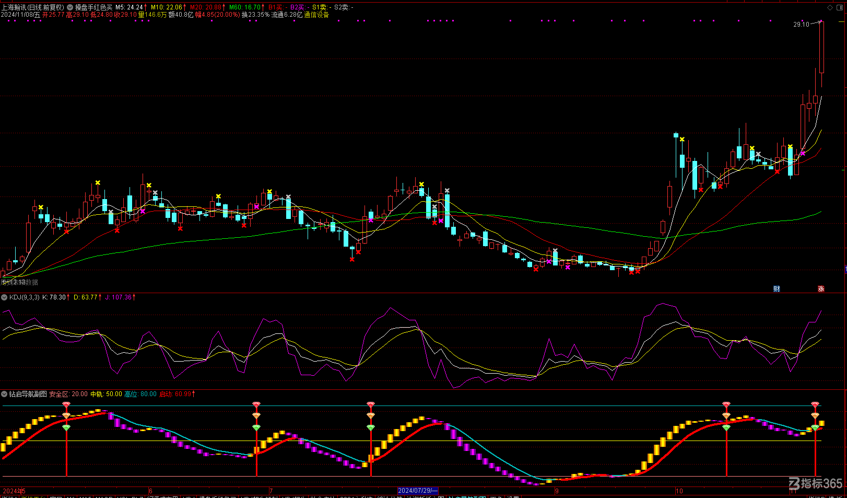
Task: Click the S2卖 signal label
Action: (x=344, y=7)
